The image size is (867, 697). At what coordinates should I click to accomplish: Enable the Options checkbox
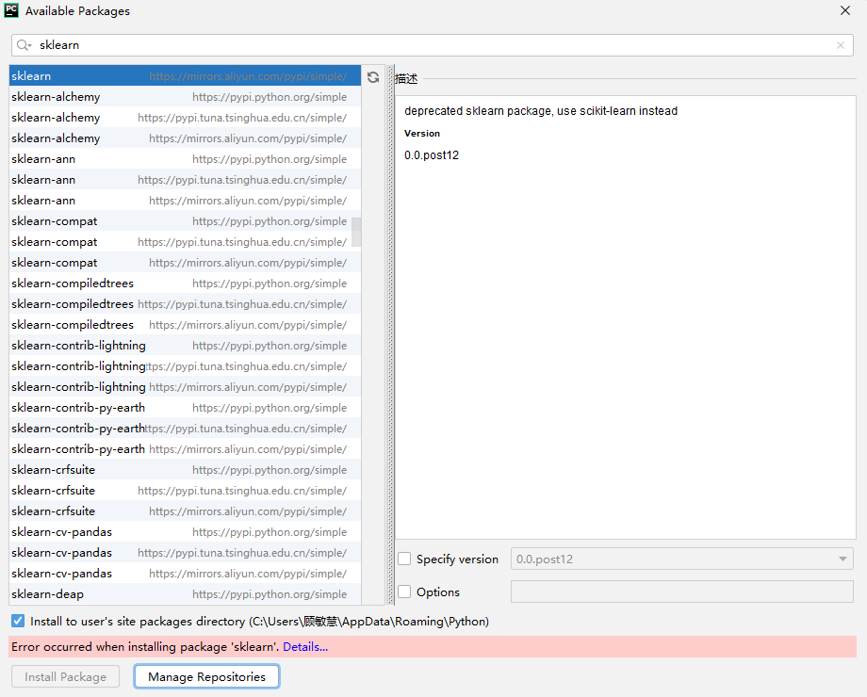(404, 592)
